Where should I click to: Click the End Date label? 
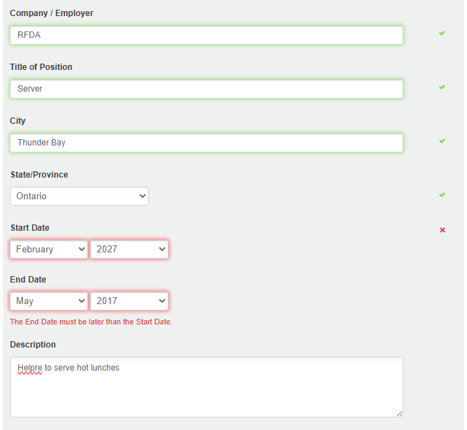tap(28, 280)
